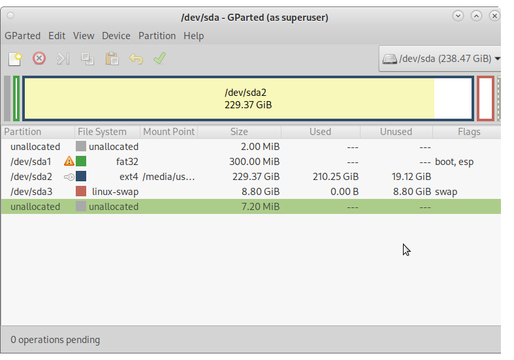Viewport: 514px width, 360px height.
Task: Click the Paste partition toolbar icon
Action: coord(112,59)
